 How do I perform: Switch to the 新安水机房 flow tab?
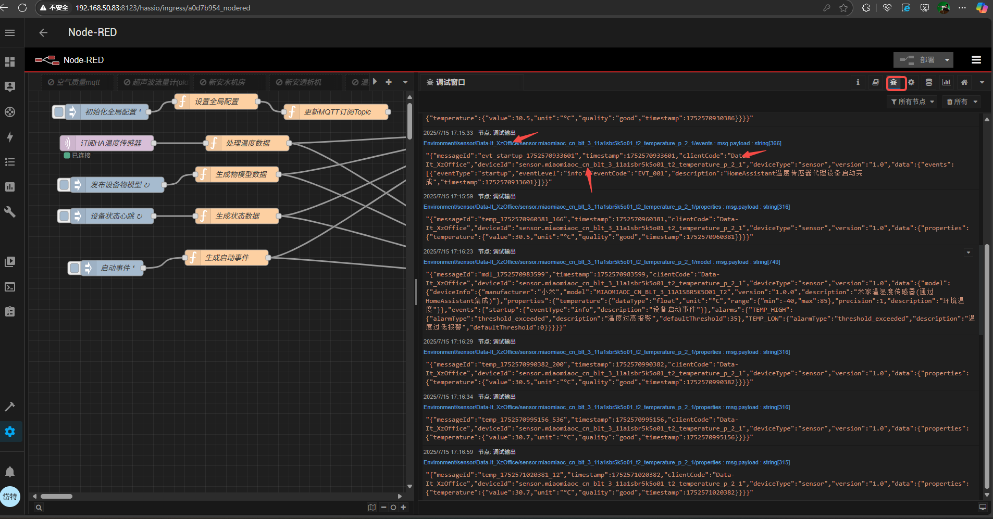coord(226,82)
